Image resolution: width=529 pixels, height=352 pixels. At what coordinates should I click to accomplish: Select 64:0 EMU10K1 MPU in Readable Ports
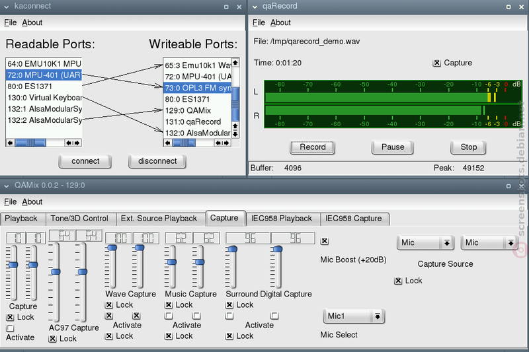click(x=44, y=64)
